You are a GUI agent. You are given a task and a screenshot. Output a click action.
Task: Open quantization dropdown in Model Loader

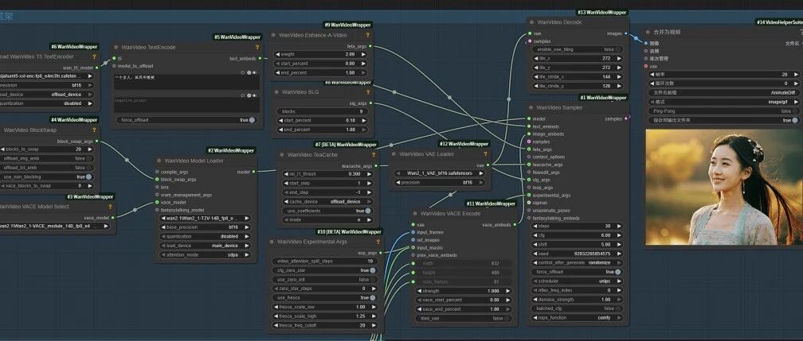point(206,236)
